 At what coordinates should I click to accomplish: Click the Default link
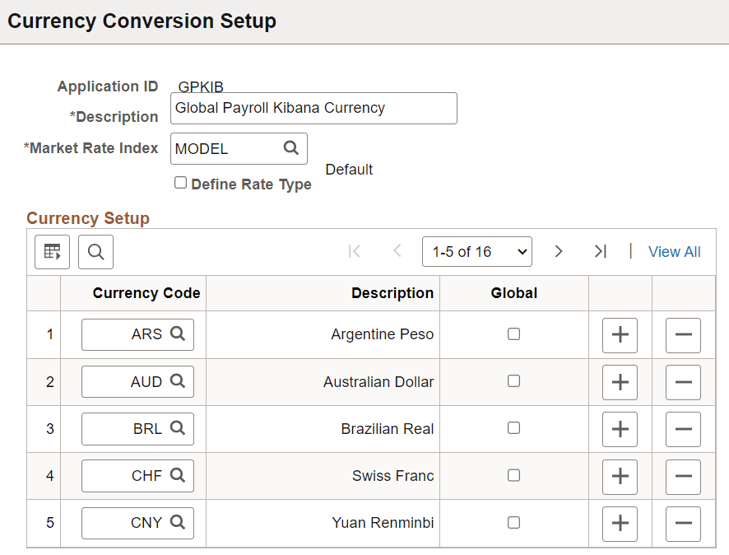point(349,169)
